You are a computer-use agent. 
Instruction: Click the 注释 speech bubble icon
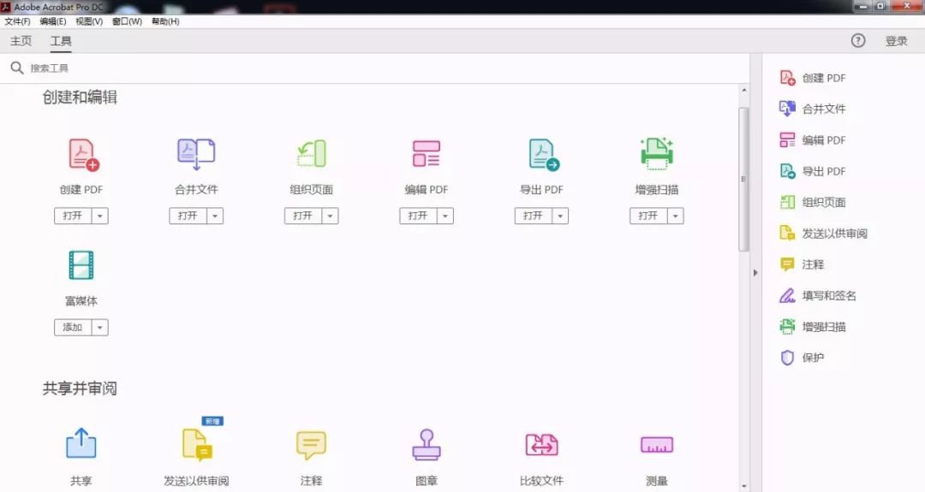pos(311,445)
